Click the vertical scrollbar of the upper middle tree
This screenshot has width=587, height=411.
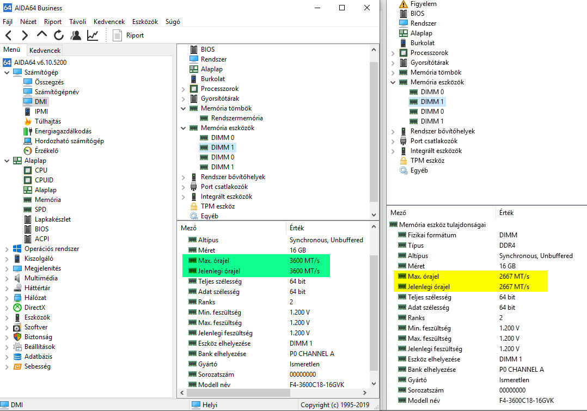(x=374, y=132)
